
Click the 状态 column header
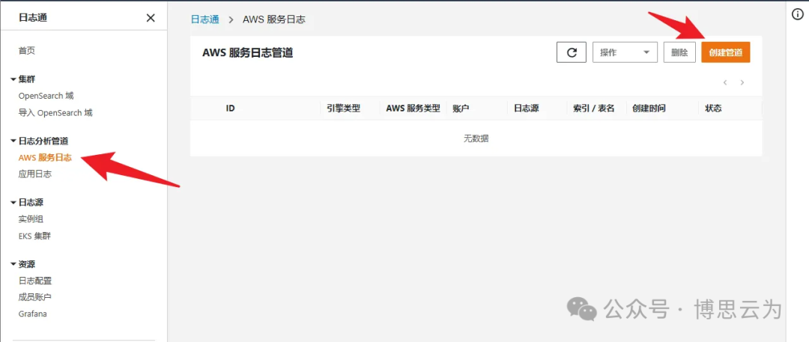tap(713, 109)
